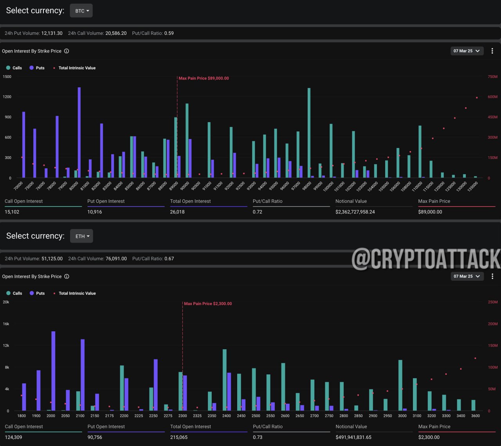Click the ETH 2000 strike put bar
This screenshot has height=446, width=501.
pos(53,371)
